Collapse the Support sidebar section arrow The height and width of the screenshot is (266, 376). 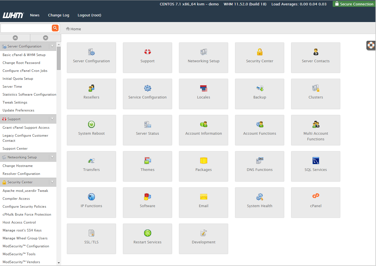click(52, 119)
